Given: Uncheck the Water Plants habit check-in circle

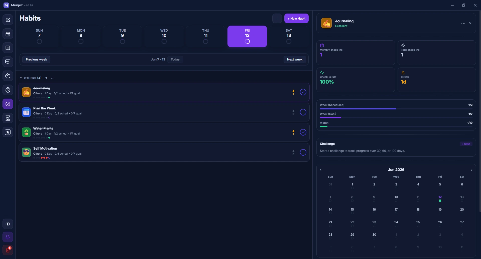Looking at the screenshot, I should (x=303, y=132).
